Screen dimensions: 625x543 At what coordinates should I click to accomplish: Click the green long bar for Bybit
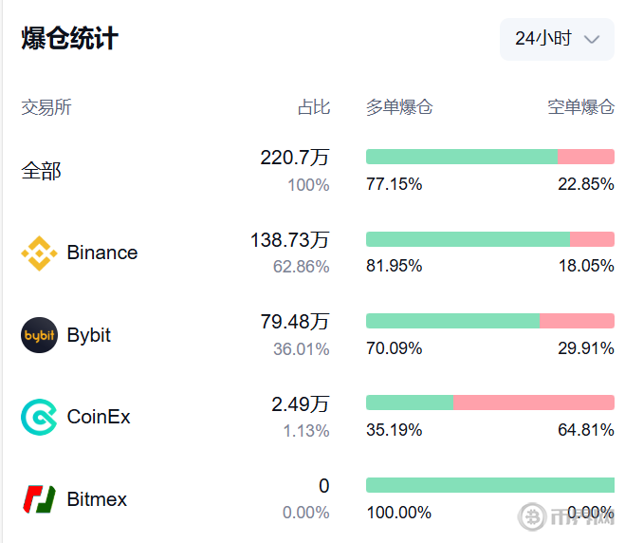point(452,321)
